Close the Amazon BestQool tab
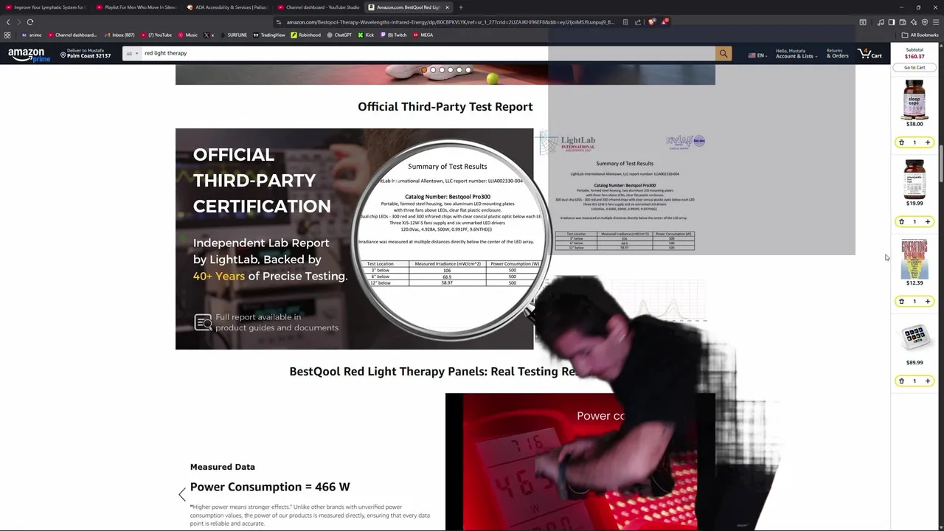This screenshot has width=944, height=531. [x=447, y=7]
